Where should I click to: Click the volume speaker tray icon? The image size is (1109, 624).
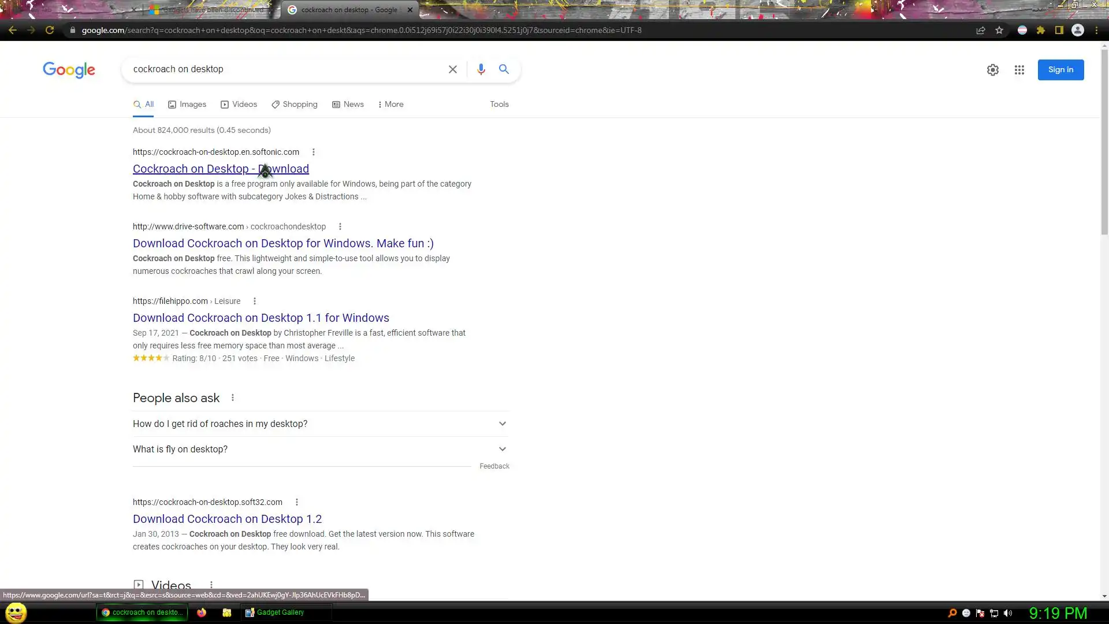(x=1008, y=613)
